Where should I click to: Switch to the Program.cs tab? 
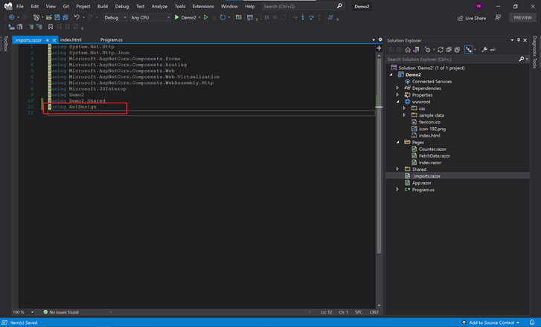tap(111, 39)
